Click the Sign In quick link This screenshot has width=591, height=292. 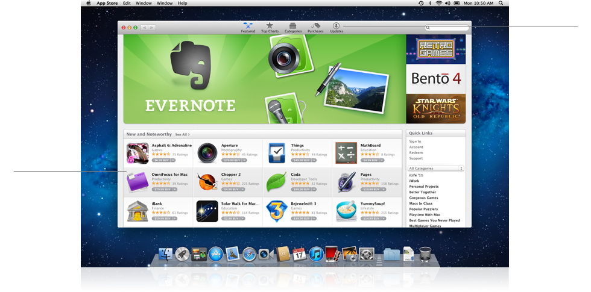tap(415, 141)
